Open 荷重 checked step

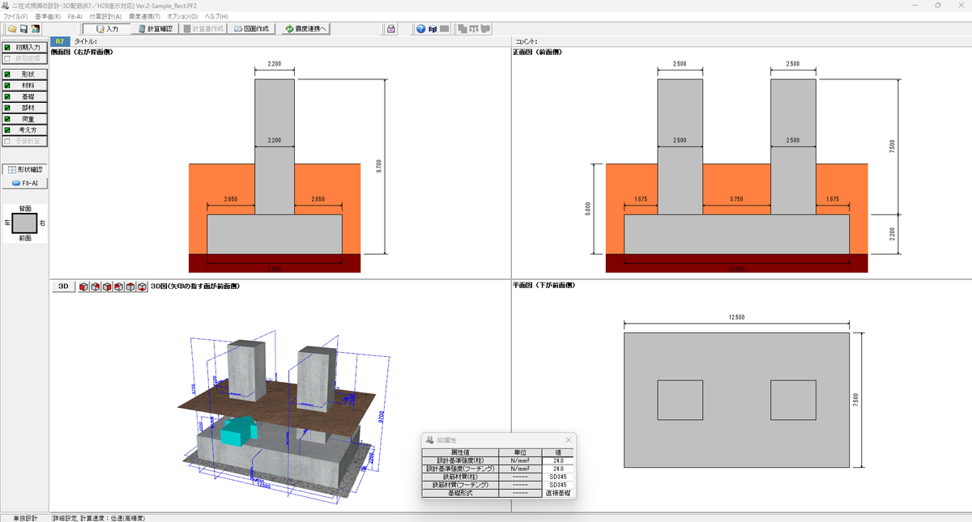(24, 119)
